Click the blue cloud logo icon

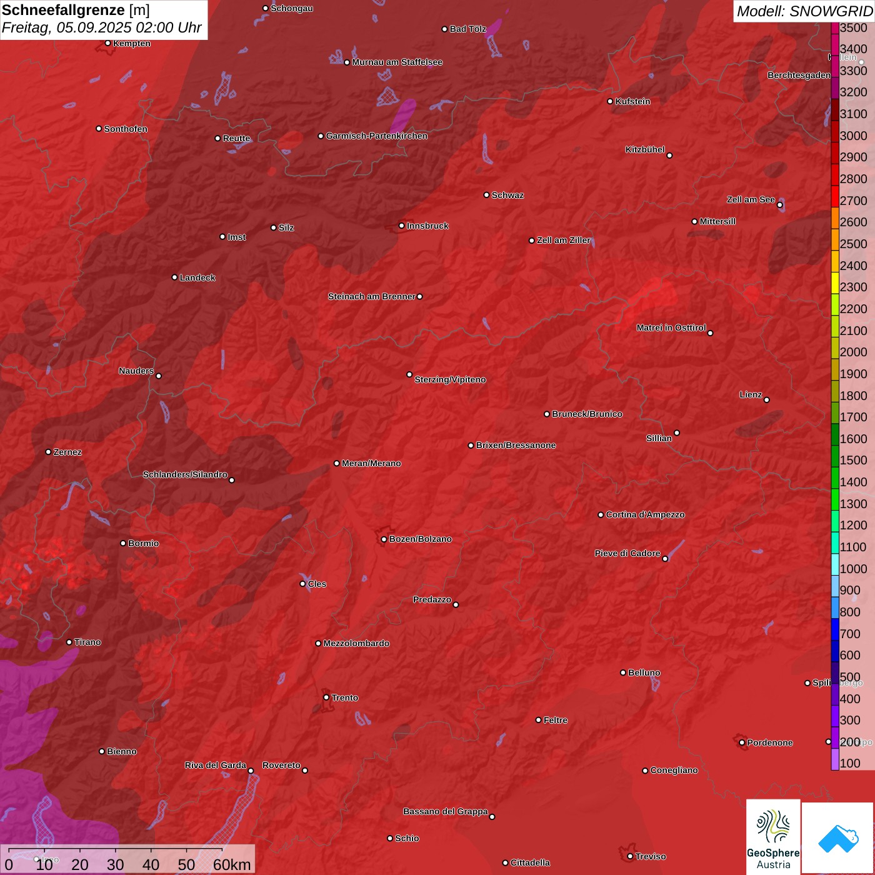pyautogui.click(x=838, y=838)
